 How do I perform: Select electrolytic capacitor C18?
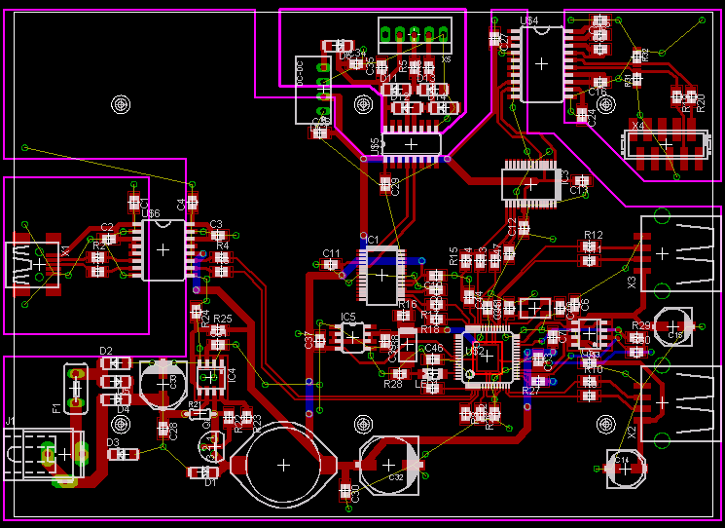coord(673,326)
